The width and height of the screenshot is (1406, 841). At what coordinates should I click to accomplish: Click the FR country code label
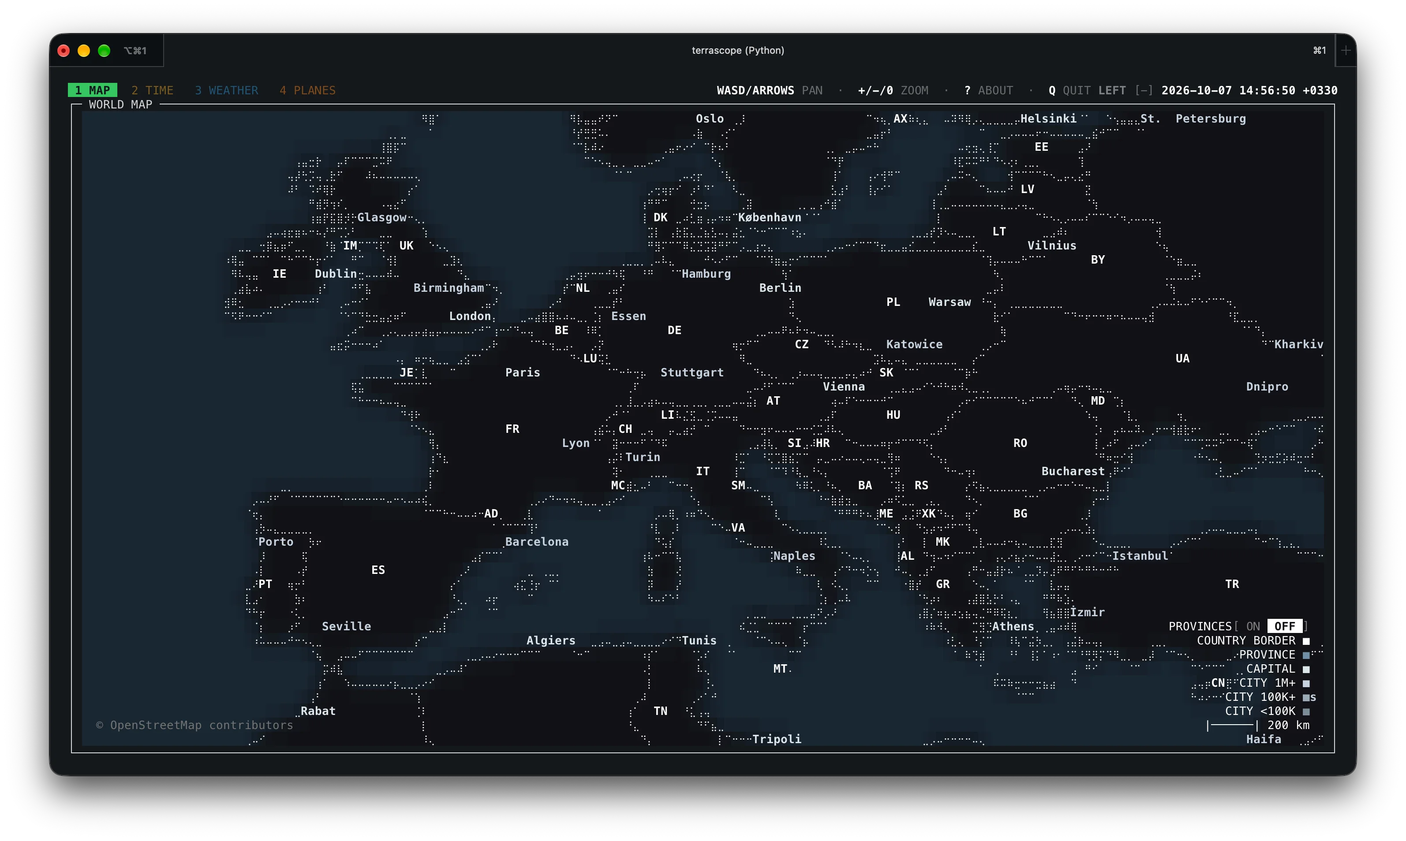[x=512, y=429]
